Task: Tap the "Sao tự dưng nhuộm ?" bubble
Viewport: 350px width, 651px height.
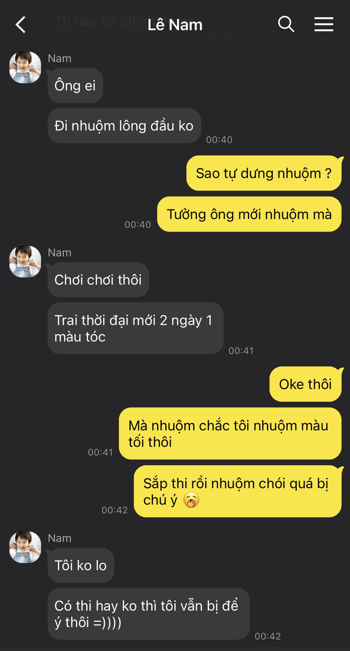Action: [x=264, y=173]
